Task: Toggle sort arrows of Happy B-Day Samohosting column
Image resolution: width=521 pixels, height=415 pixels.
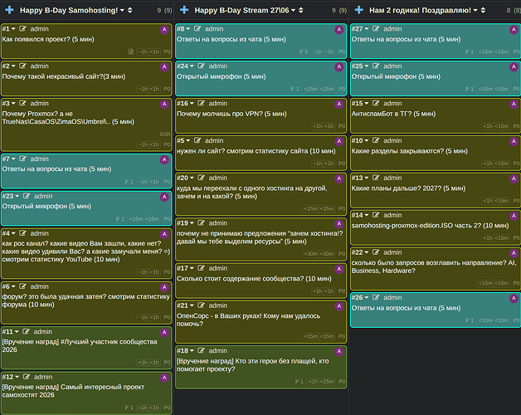Action: point(130,10)
